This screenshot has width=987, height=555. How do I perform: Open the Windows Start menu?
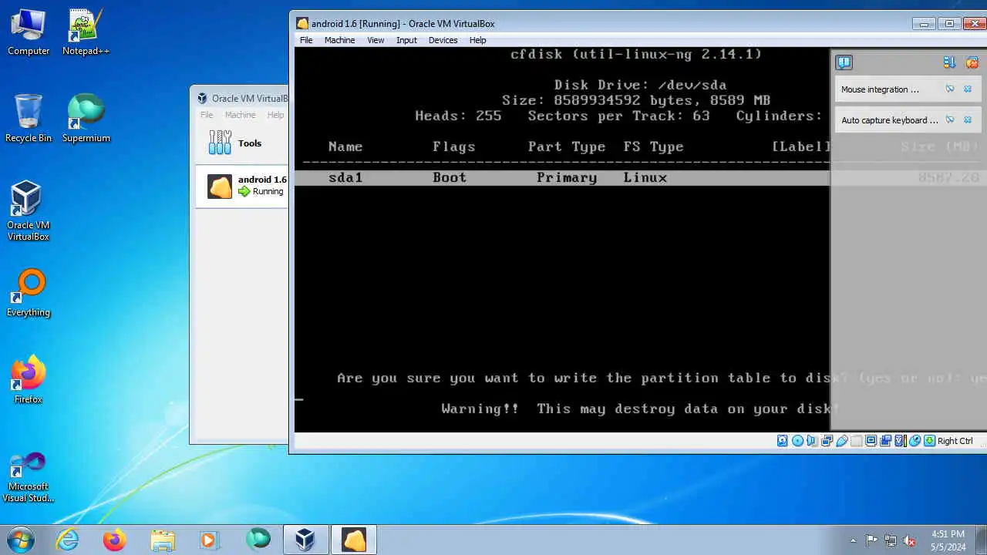point(21,540)
